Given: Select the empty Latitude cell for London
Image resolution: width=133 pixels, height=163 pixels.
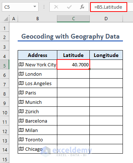Looking at the screenshot, I should click(x=73, y=74).
